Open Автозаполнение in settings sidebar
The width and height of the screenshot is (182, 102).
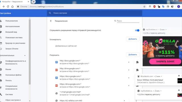(x=13, y=26)
